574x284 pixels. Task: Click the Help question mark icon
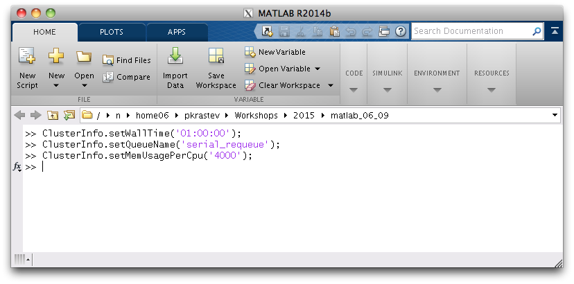(401, 31)
